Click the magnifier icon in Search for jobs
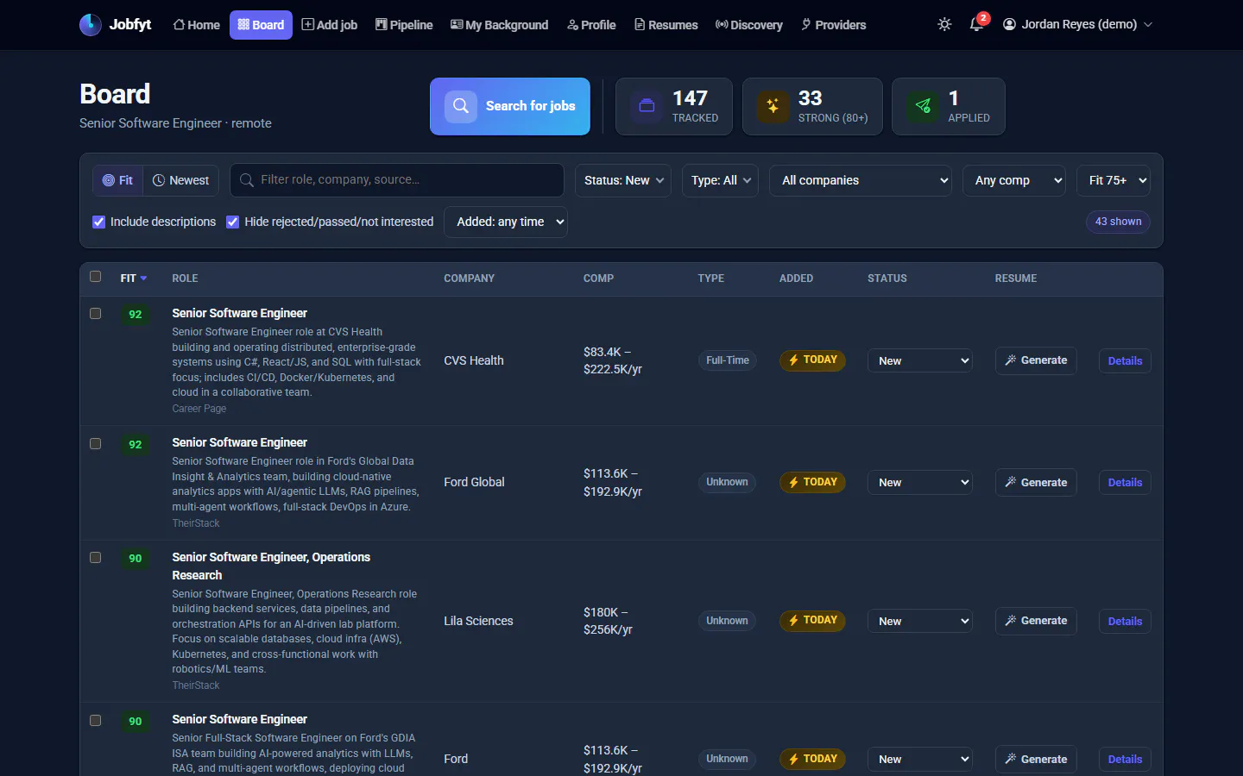The image size is (1243, 776). tap(461, 106)
